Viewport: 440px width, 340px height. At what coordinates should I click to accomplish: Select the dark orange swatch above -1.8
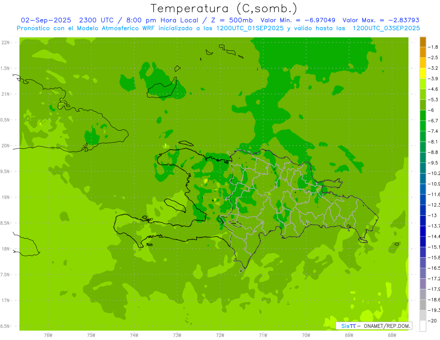[x=423, y=42]
